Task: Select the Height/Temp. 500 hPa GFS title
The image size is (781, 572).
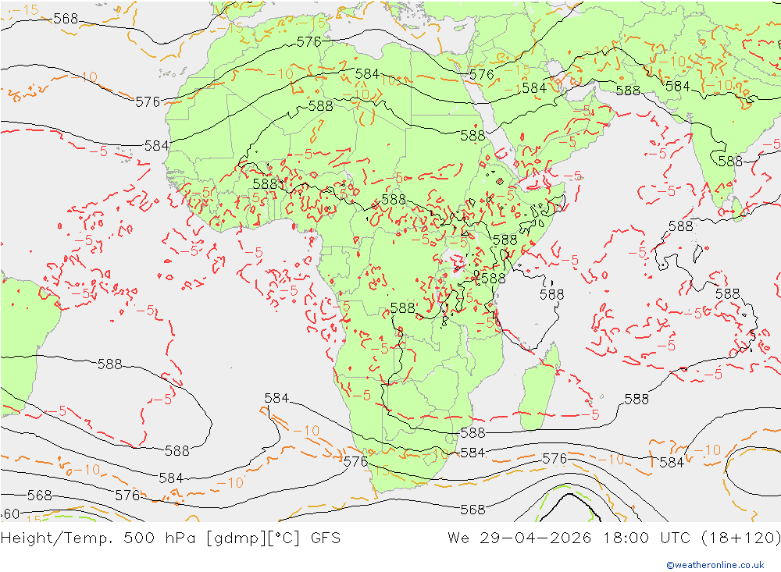Action: coord(170,538)
